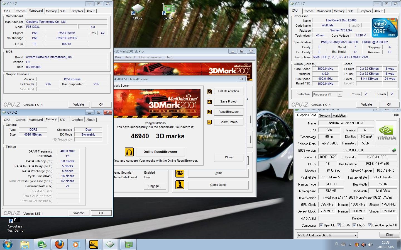Click the ResultBrowser document icon

tap(209, 112)
